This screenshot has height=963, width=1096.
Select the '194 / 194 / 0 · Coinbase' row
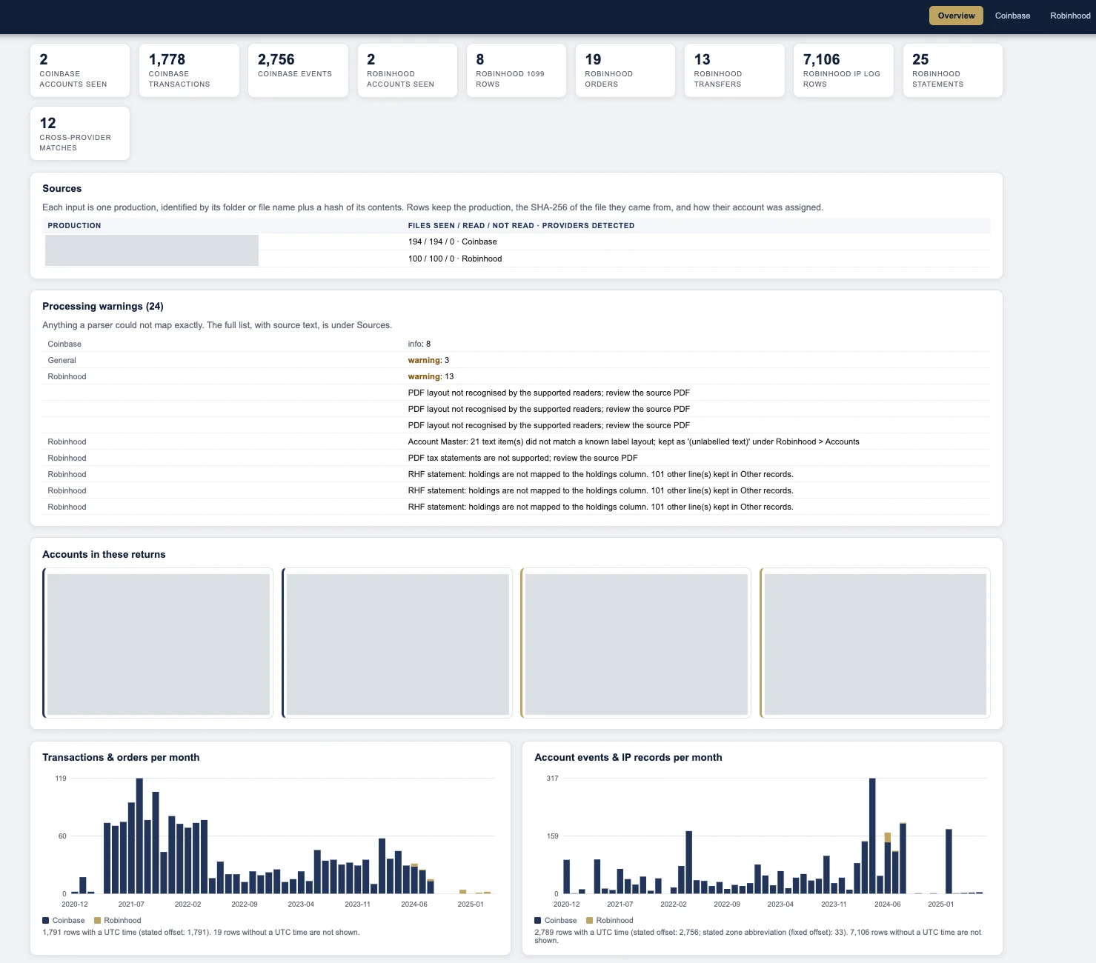pyautogui.click(x=517, y=241)
